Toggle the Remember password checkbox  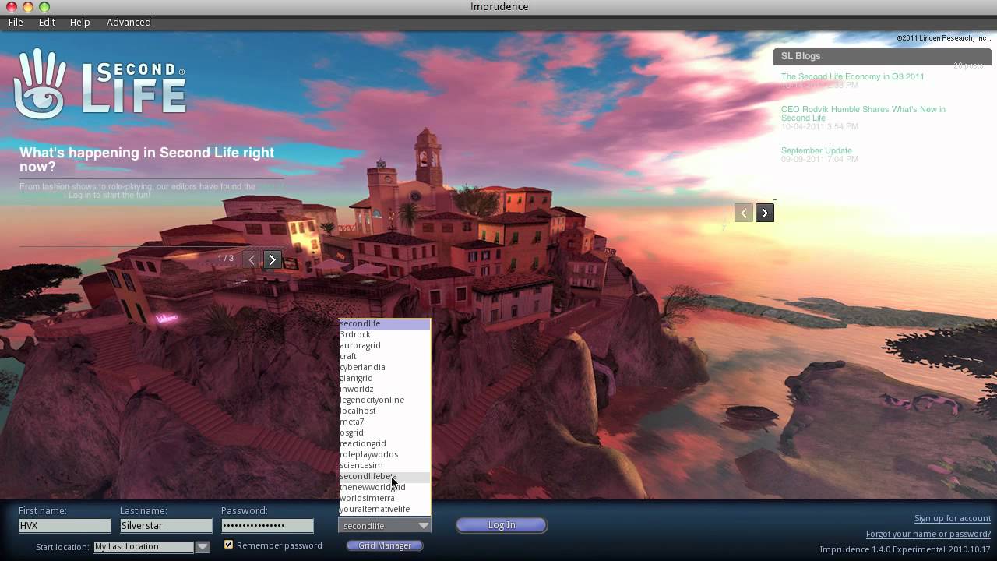coord(228,545)
